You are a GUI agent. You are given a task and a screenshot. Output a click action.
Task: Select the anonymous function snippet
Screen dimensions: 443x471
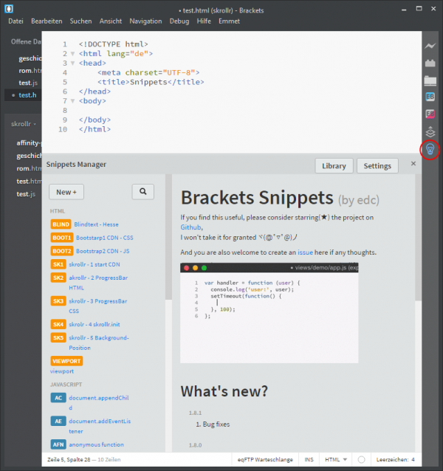pyautogui.click(x=97, y=444)
